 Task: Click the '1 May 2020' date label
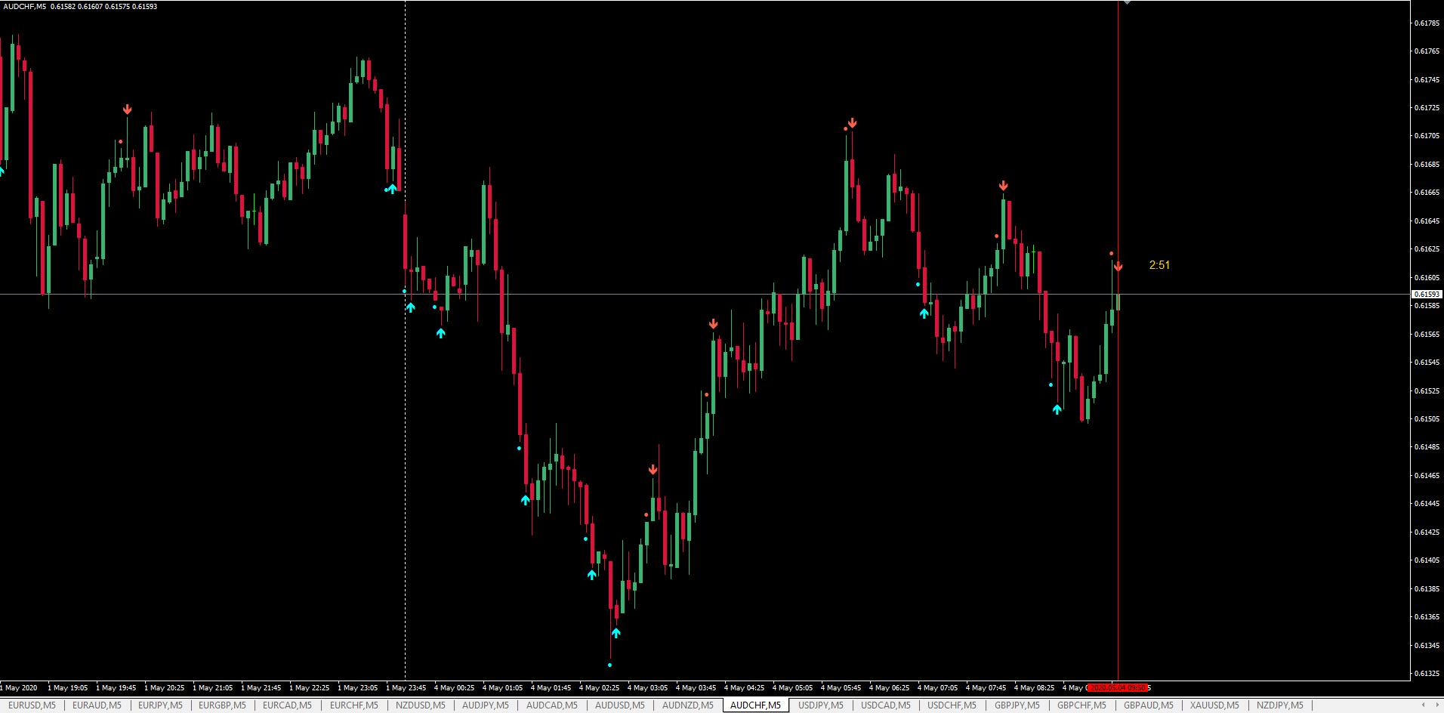click(x=19, y=688)
